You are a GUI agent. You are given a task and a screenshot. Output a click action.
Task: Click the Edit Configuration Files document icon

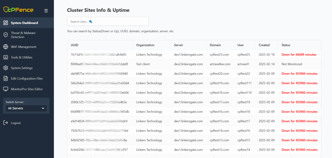click(6, 79)
